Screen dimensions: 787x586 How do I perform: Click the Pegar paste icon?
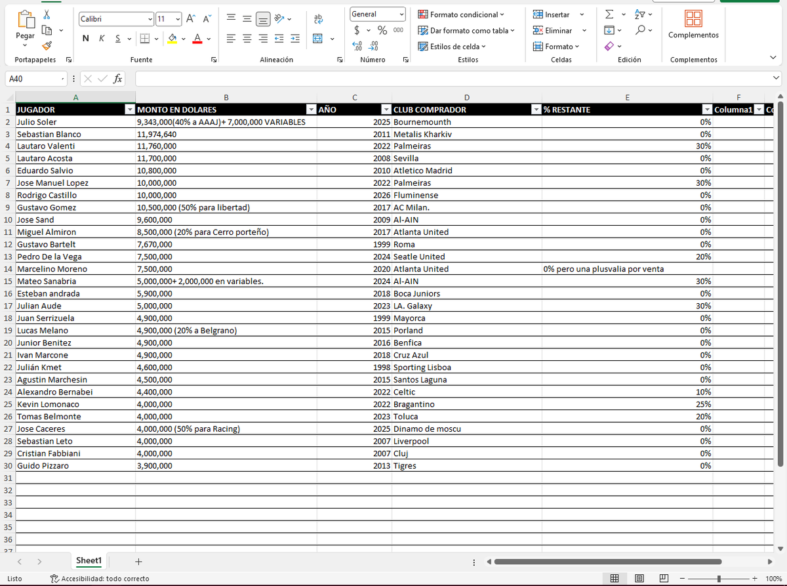click(x=25, y=21)
